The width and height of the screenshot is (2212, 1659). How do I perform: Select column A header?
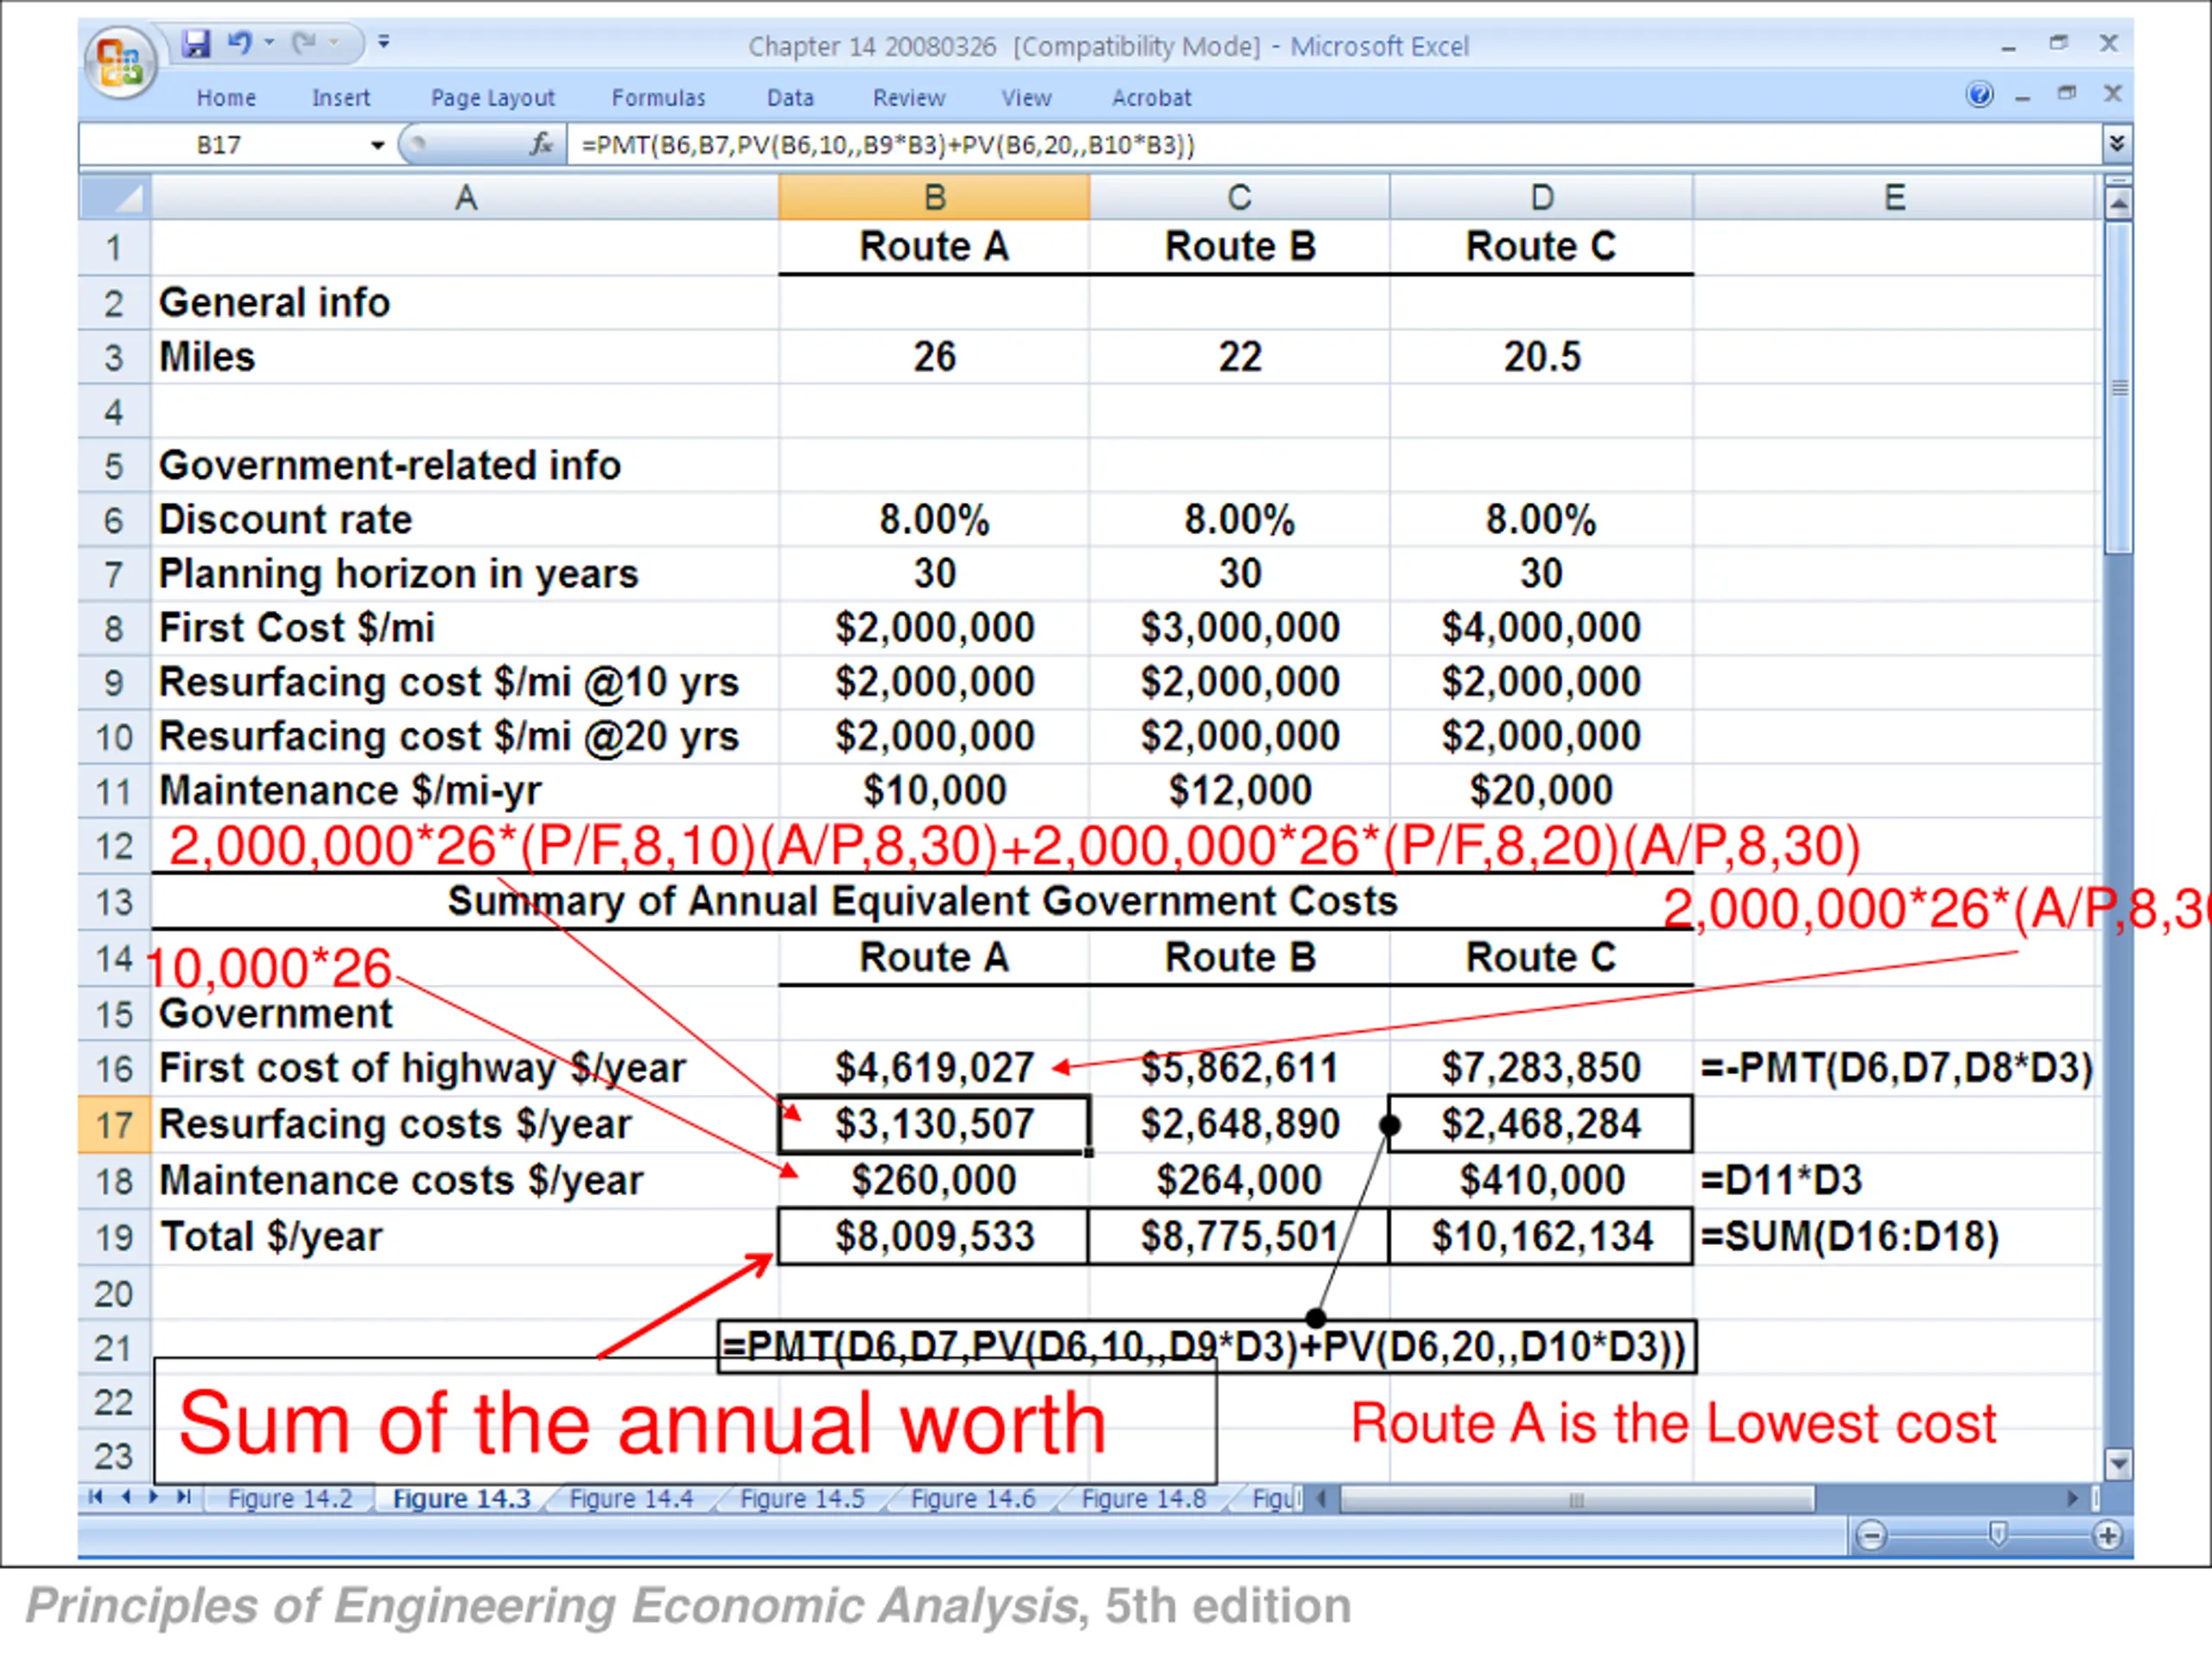coord(465,197)
